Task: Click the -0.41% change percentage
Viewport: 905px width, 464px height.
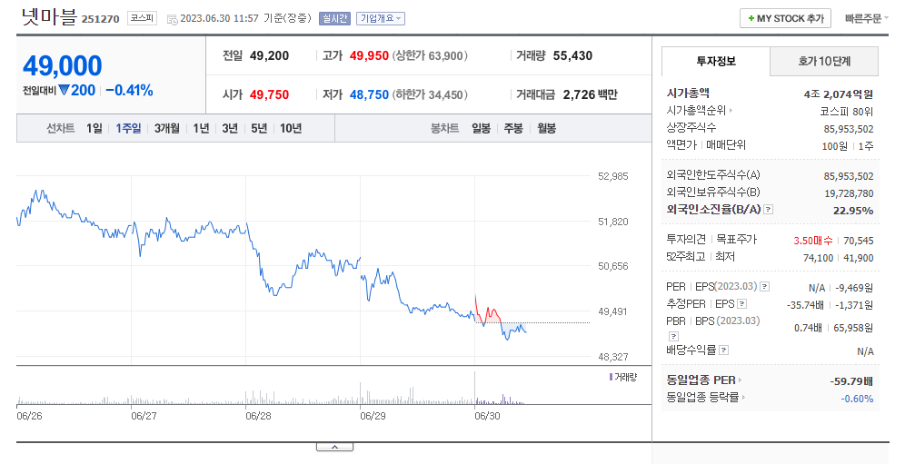Action: pos(129,90)
